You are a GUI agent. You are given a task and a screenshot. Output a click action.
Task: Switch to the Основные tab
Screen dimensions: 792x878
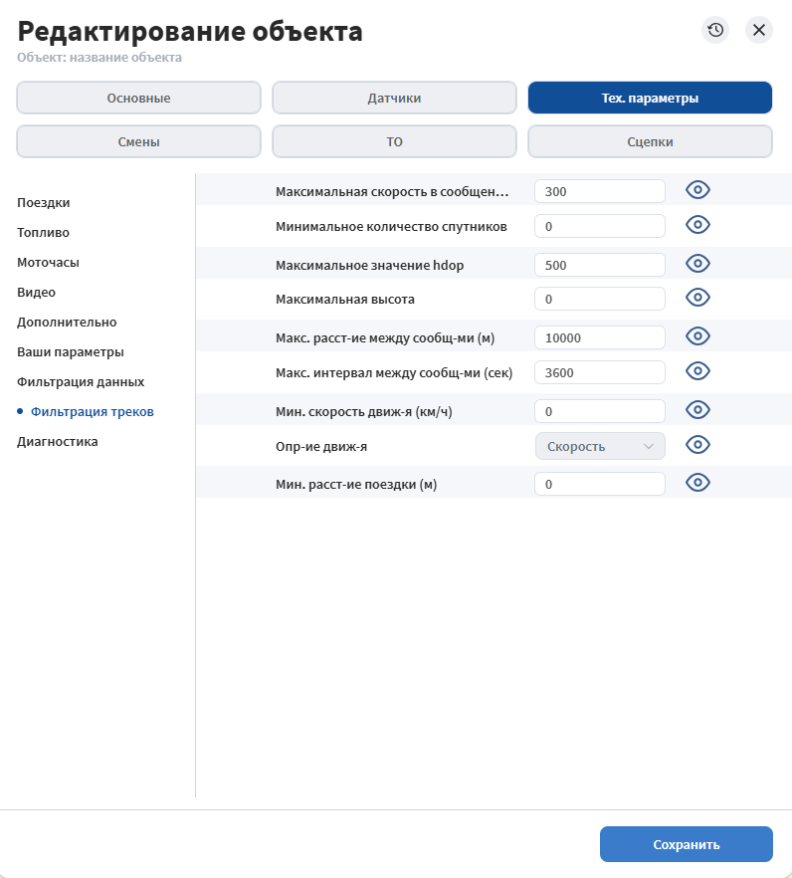pos(139,98)
